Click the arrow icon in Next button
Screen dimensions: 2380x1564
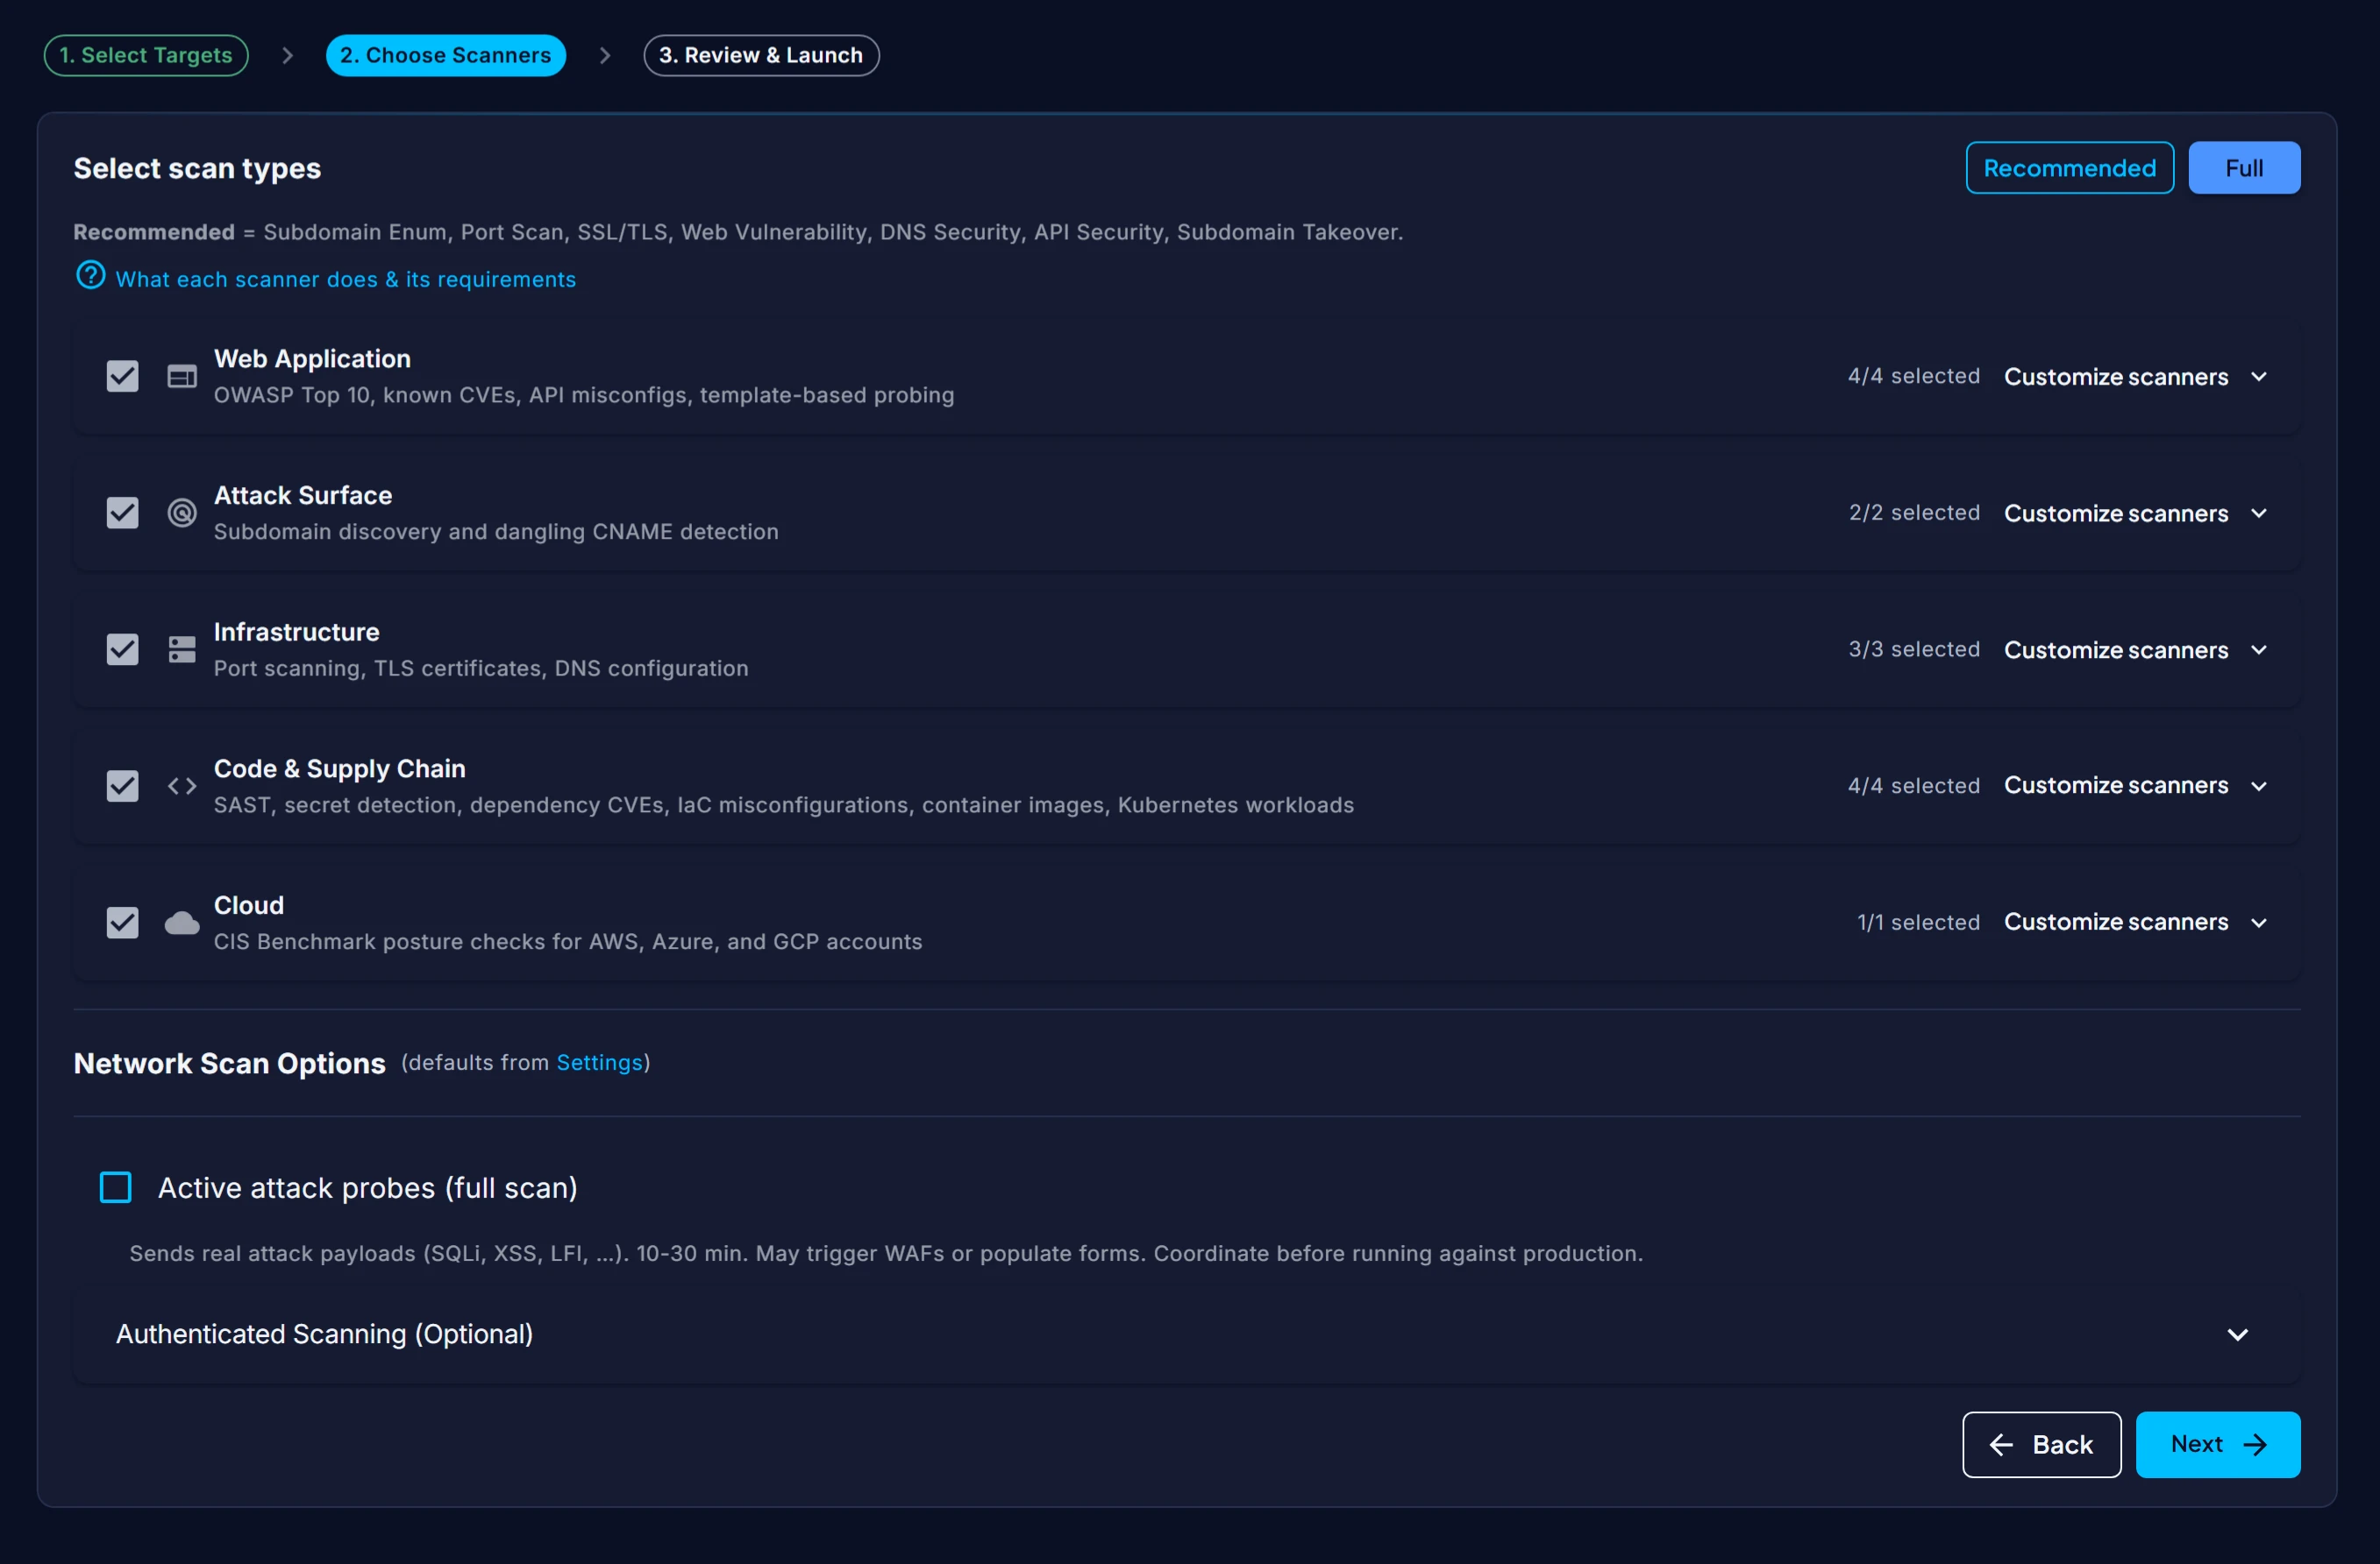2255,1444
